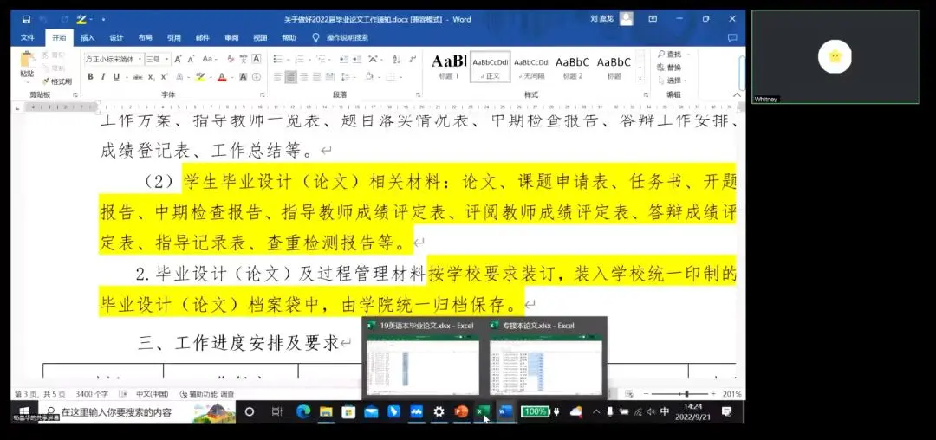Click the phonetic guide (文) icon
This screenshot has width=936, height=440.
click(x=244, y=59)
